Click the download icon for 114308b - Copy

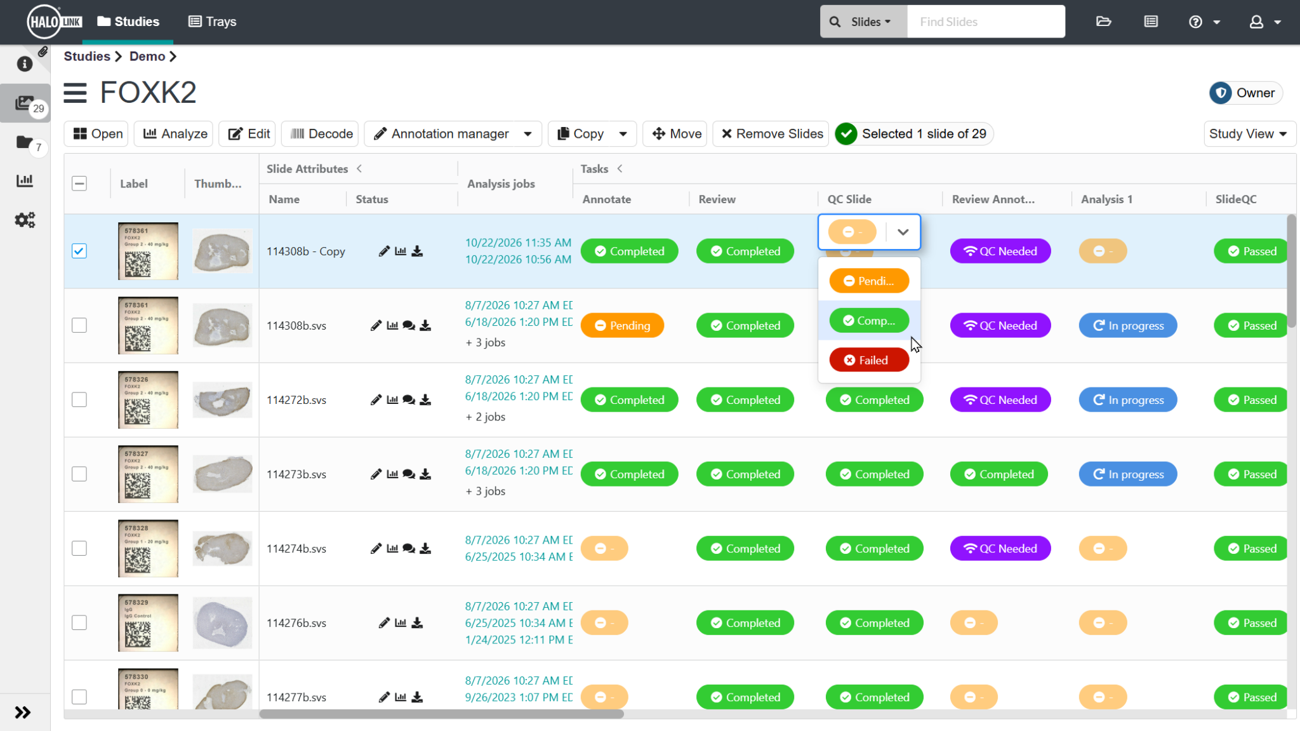tap(417, 251)
